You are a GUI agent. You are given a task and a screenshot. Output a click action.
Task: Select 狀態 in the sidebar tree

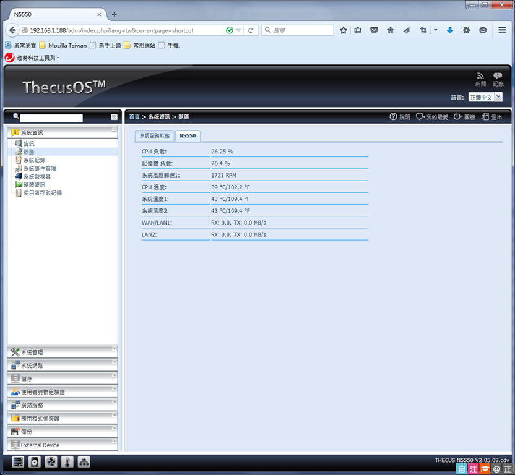pos(28,152)
